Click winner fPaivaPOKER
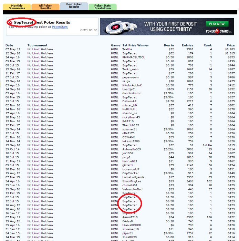This screenshot has height=241, width=239. [132, 225]
